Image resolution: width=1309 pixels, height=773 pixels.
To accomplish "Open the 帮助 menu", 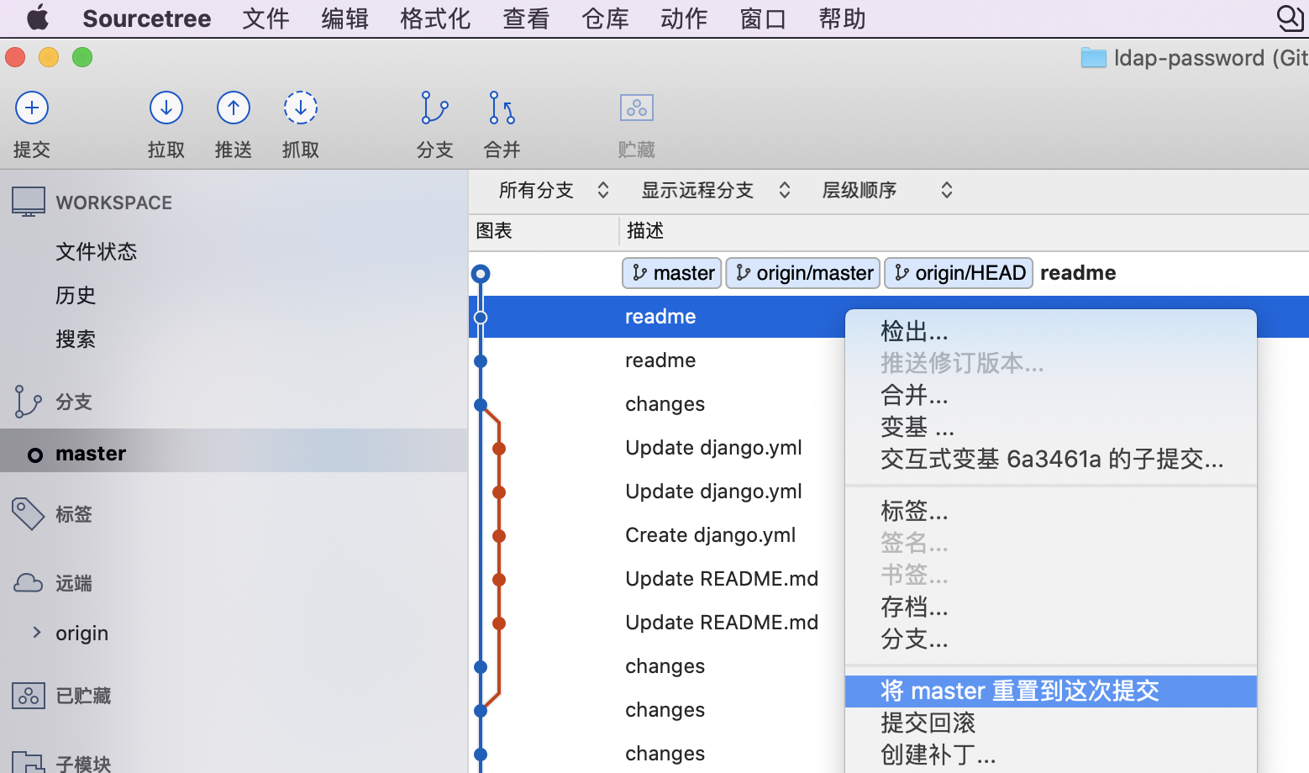I will point(842,18).
